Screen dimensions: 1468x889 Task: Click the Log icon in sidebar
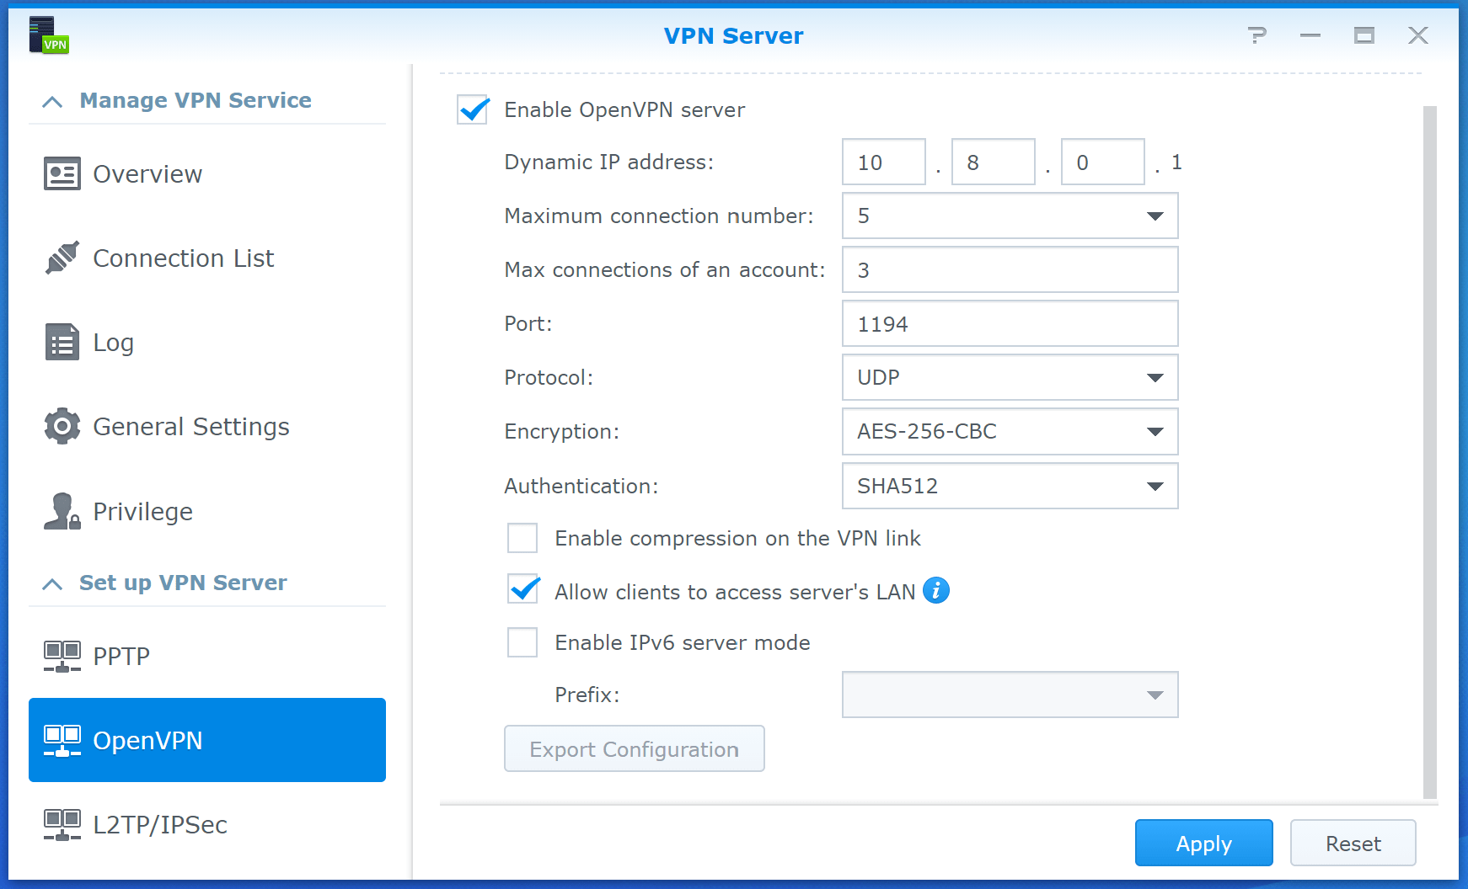60,342
